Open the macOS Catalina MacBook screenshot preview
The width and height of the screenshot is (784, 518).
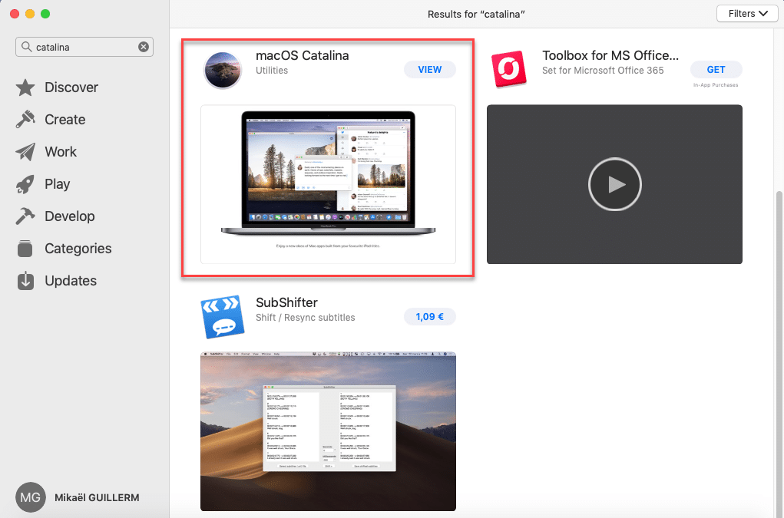coord(328,184)
